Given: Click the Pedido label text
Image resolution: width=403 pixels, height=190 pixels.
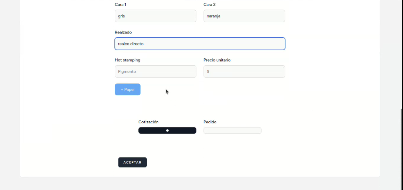Looking at the screenshot, I should (x=210, y=122).
